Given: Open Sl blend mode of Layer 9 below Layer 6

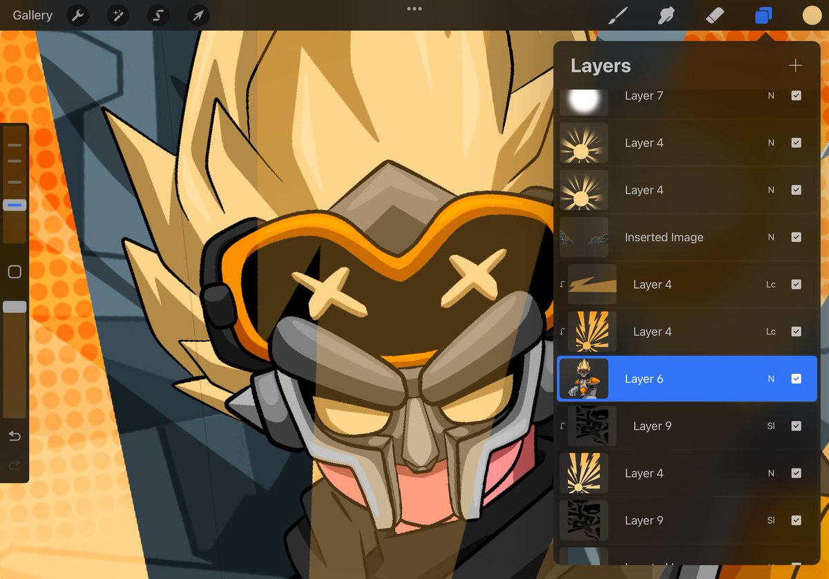Looking at the screenshot, I should click(x=771, y=426).
